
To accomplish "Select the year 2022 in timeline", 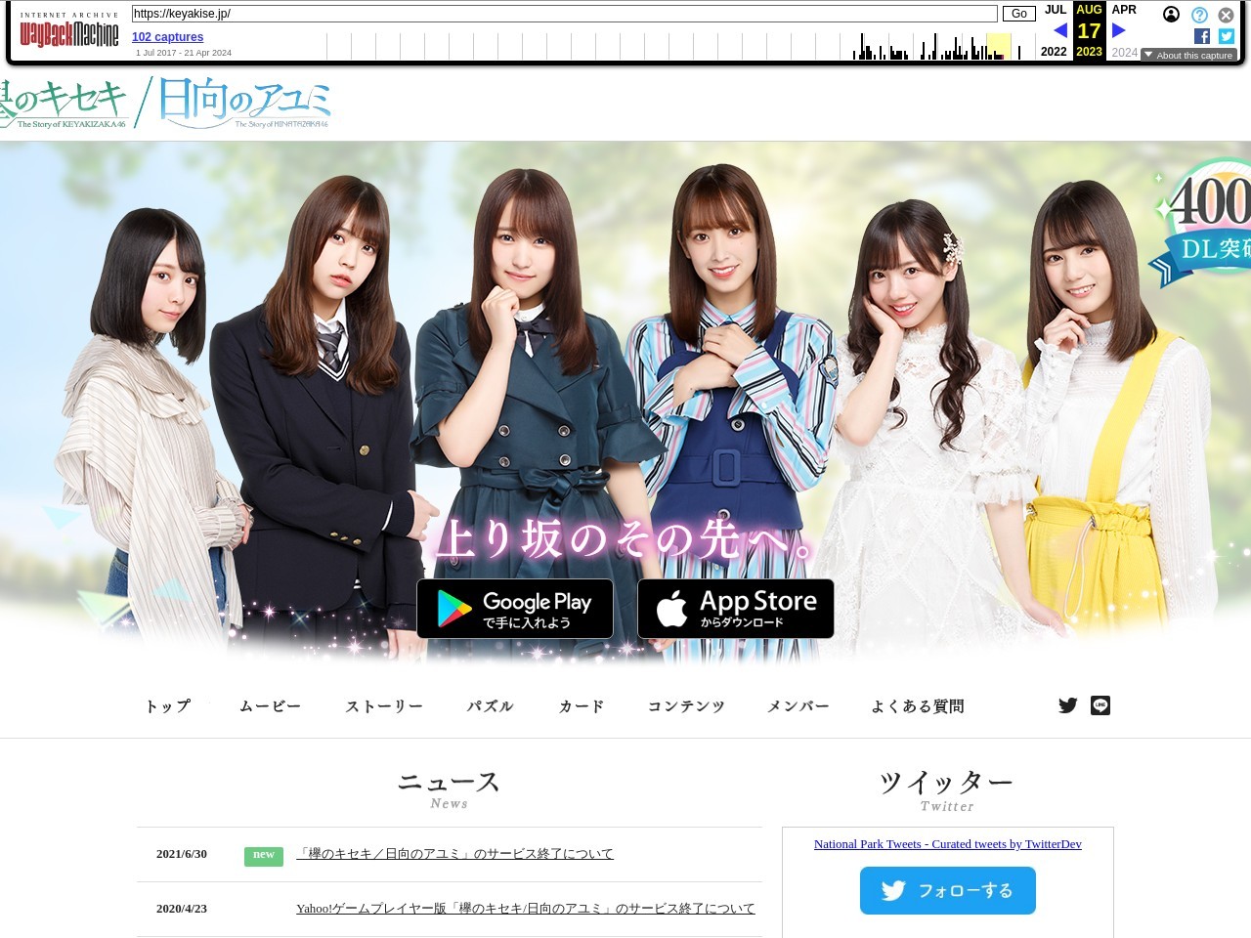I will pyautogui.click(x=1054, y=52).
